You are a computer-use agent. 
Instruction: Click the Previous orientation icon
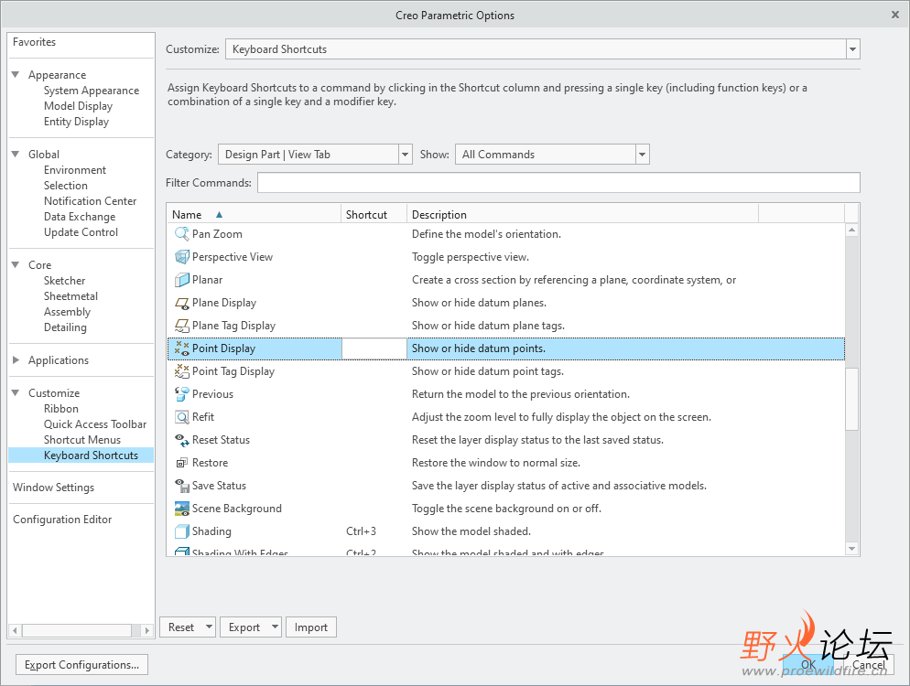click(181, 394)
